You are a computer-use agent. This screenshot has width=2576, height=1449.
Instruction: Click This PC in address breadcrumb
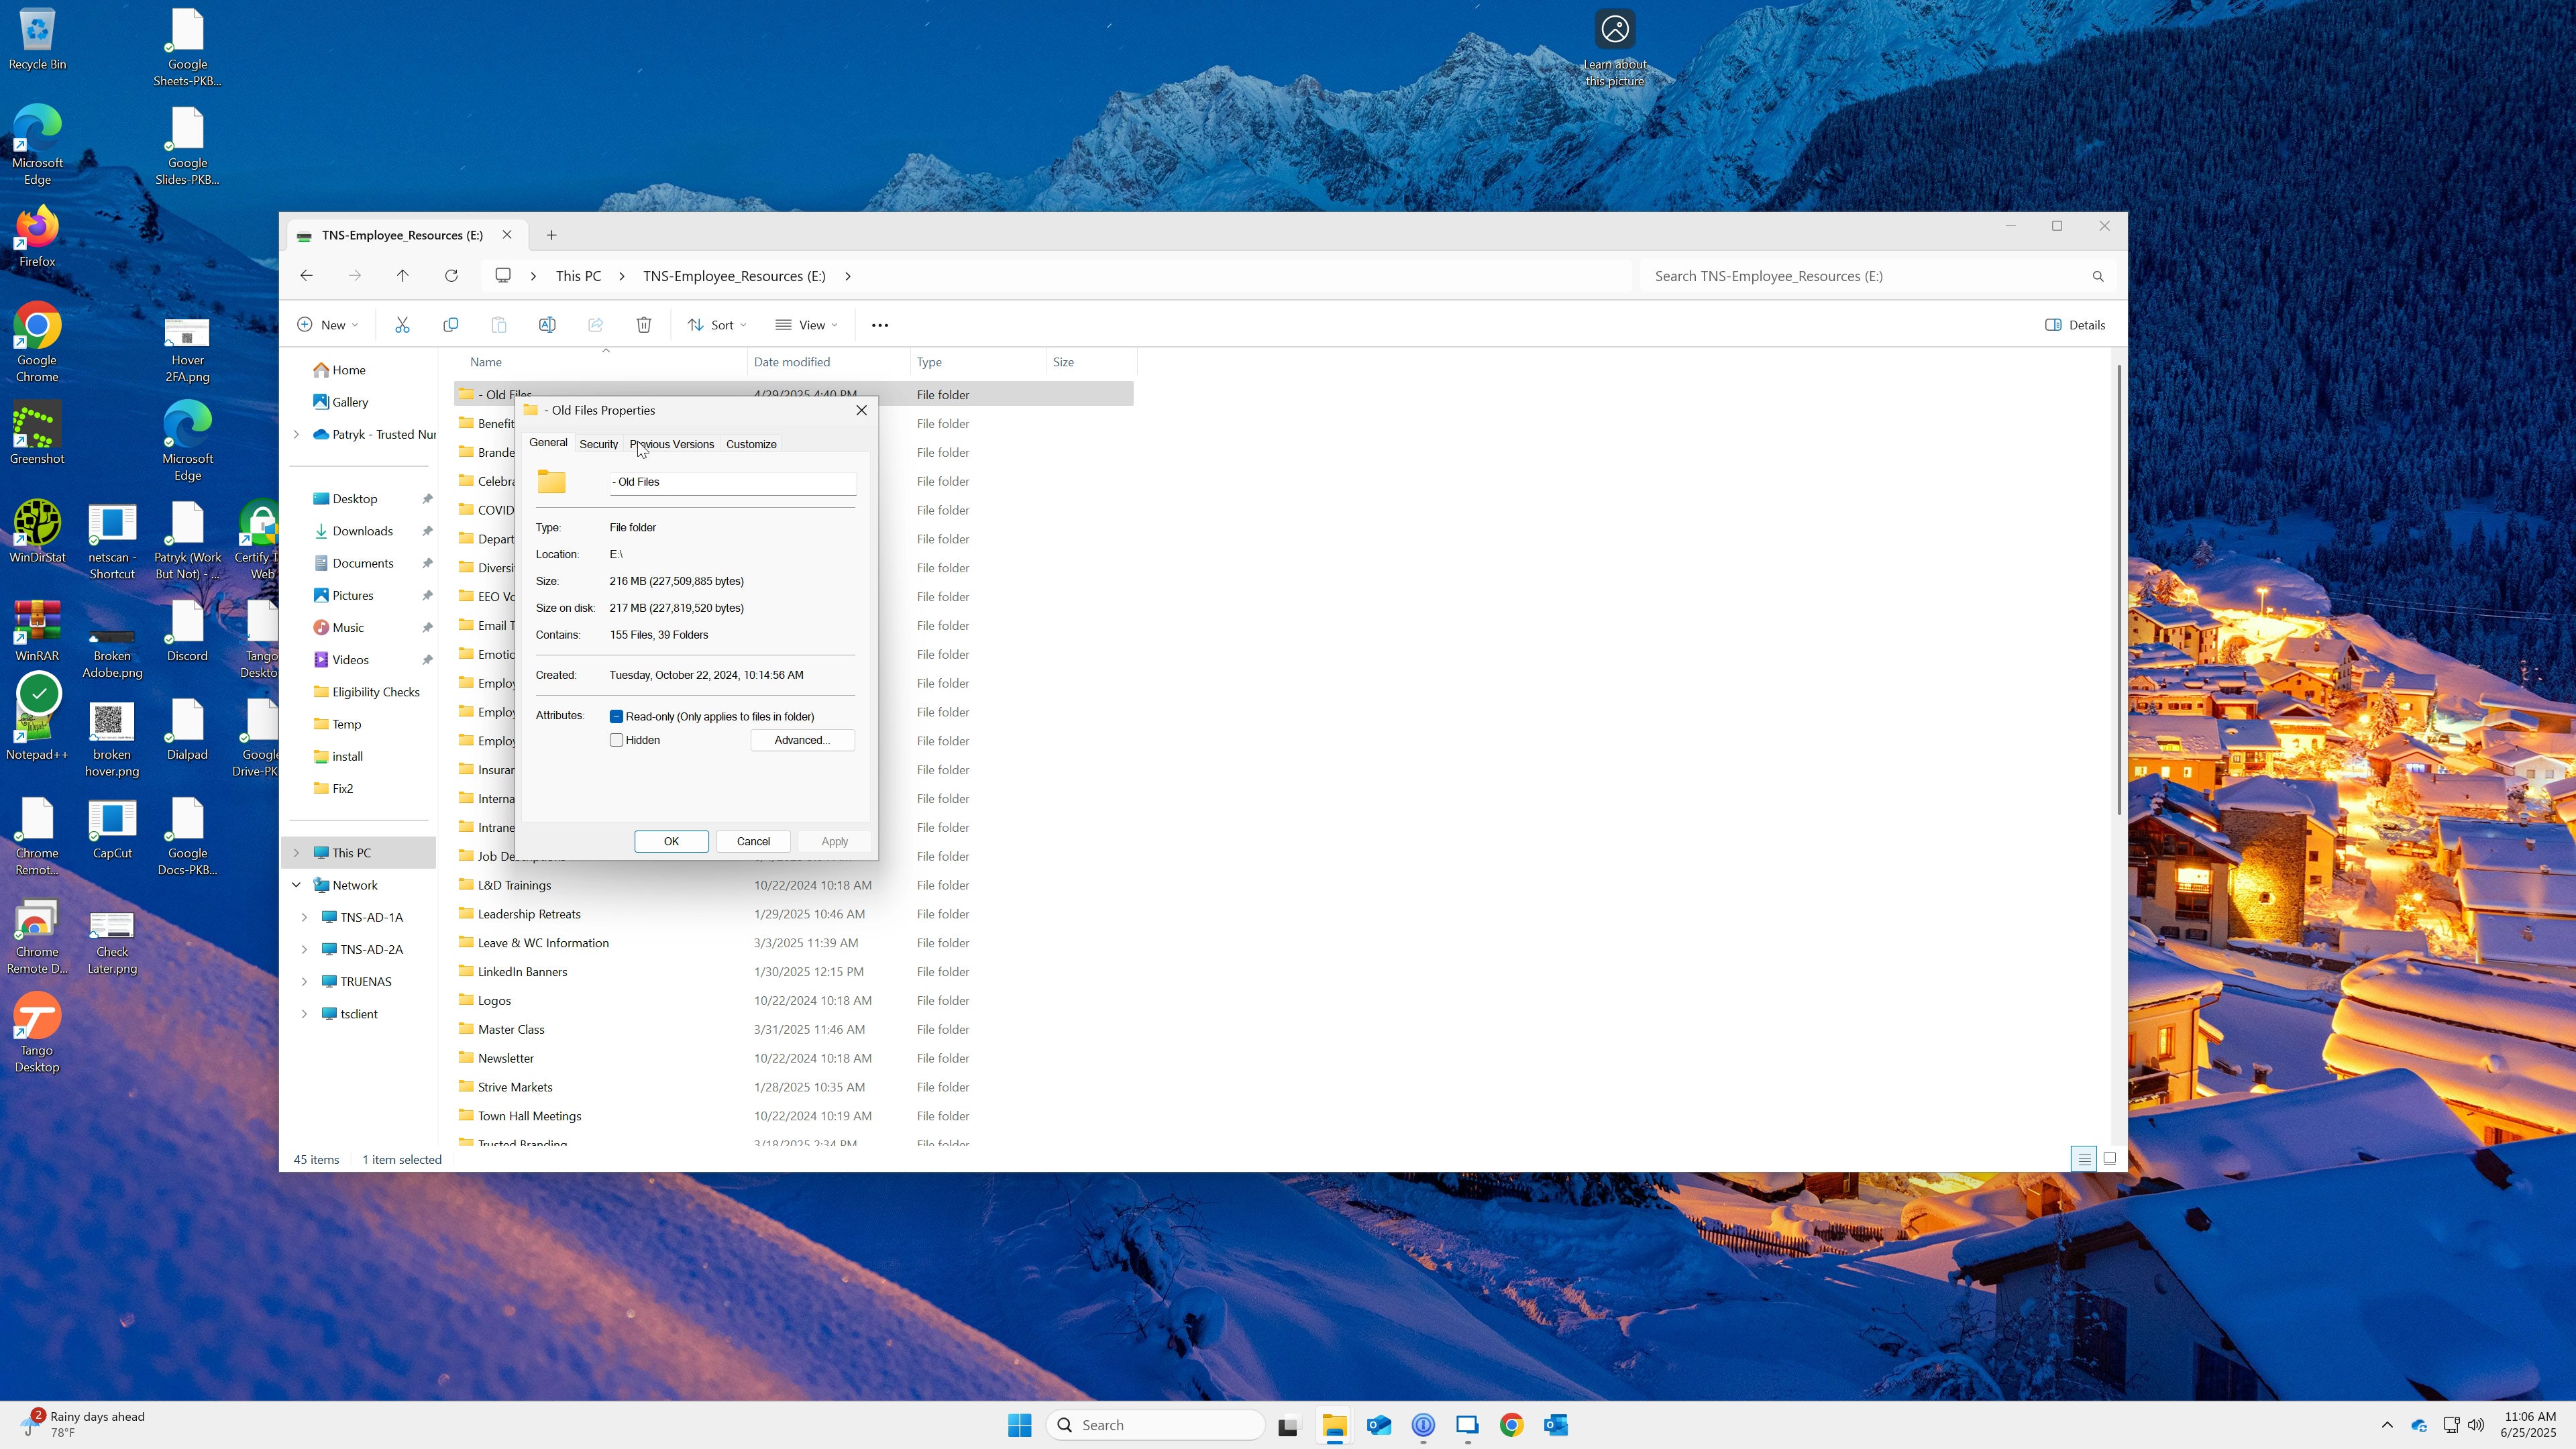[x=578, y=276]
